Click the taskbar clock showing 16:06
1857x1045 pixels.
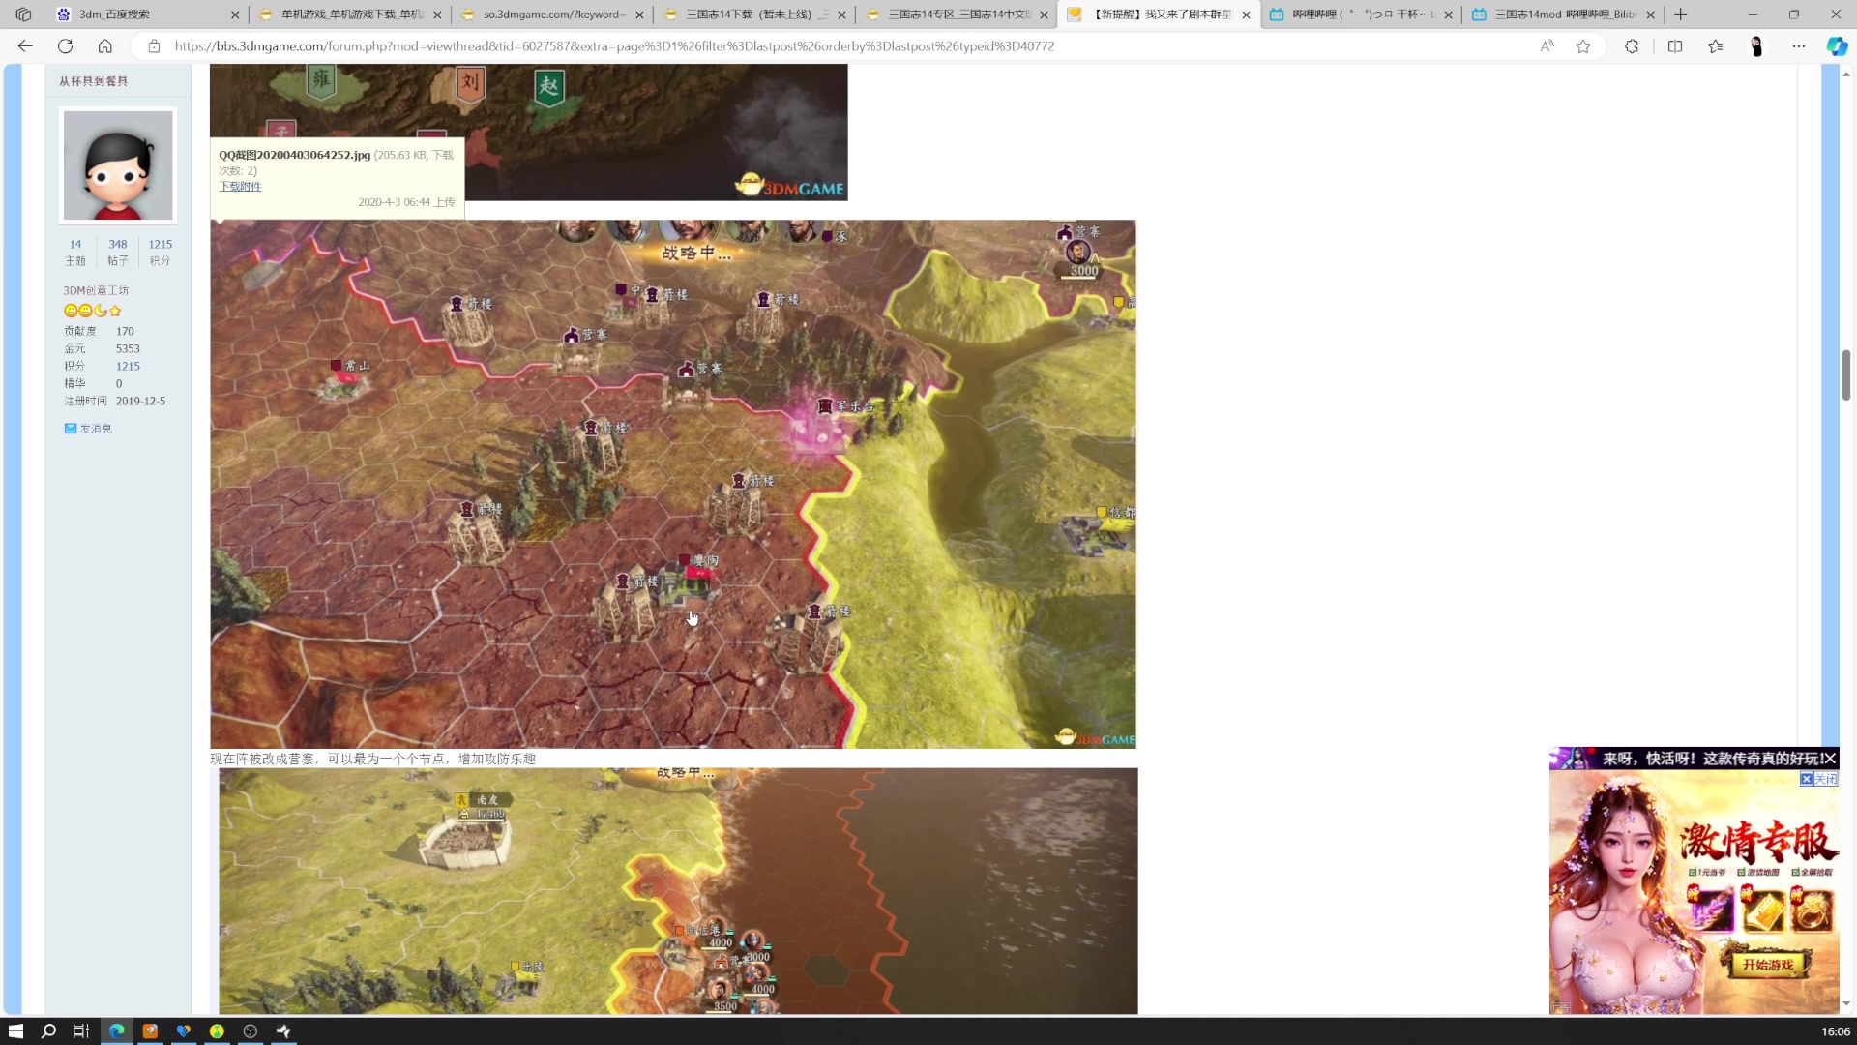[1835, 1031]
